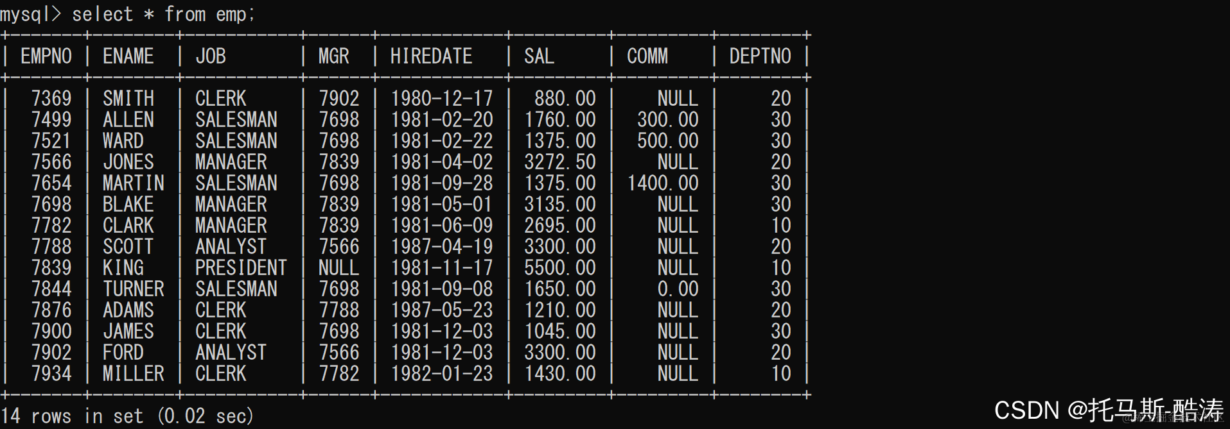Select the name TURNER
Screen dimensions: 1230x429
click(134, 289)
